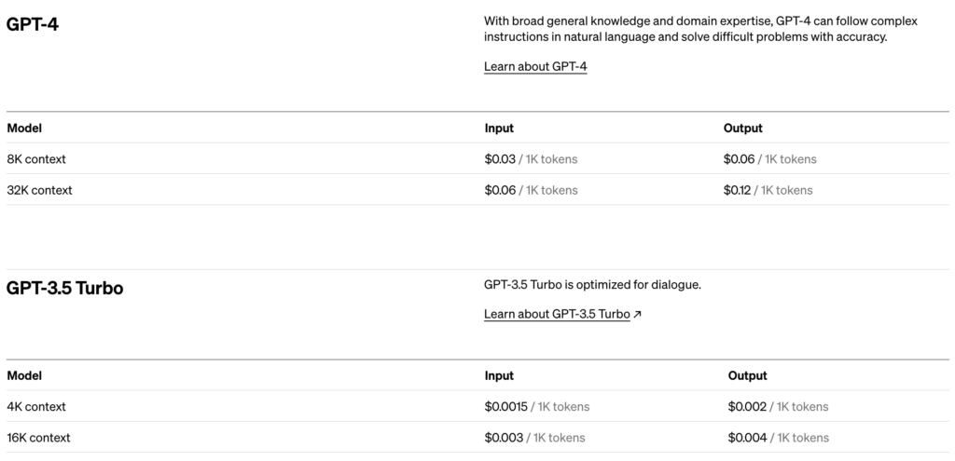The height and width of the screenshot is (461, 955).
Task: Click the Output column header in GPT-3.5 Turbo table
Action: [747, 376]
